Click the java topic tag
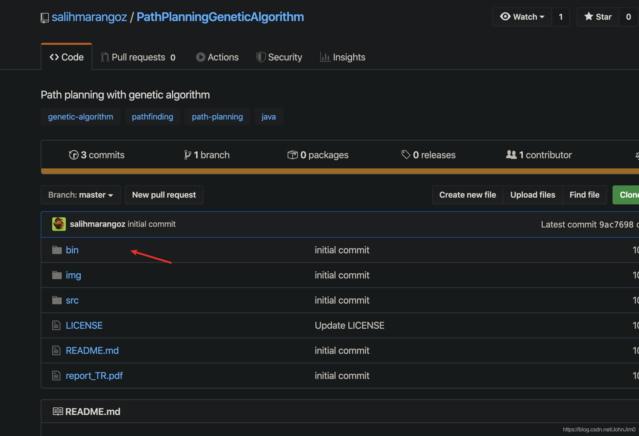639x436 pixels. coord(269,117)
